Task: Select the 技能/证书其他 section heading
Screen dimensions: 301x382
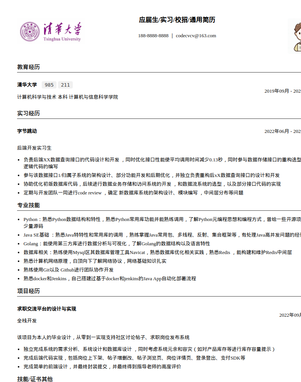Action: pyautogui.click(x=35, y=379)
